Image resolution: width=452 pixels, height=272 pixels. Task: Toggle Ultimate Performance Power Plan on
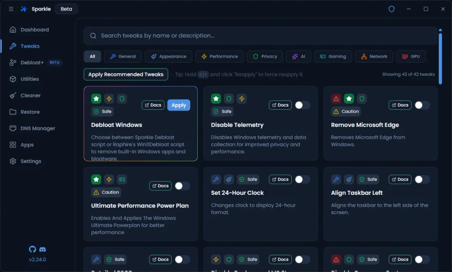(x=182, y=186)
